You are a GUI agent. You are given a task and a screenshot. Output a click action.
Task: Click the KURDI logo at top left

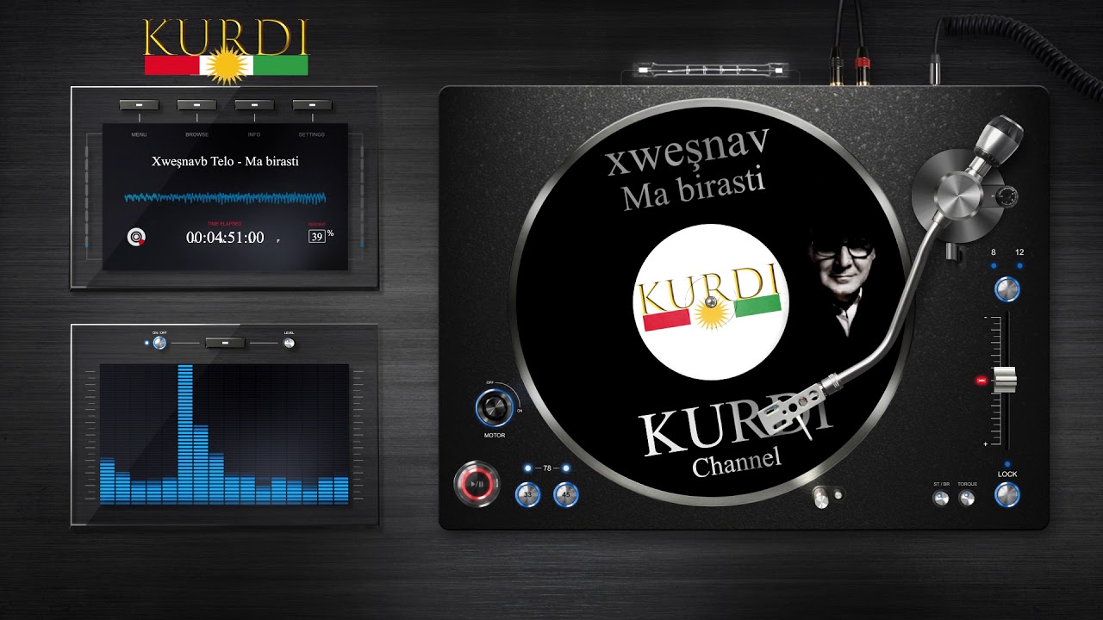226,51
